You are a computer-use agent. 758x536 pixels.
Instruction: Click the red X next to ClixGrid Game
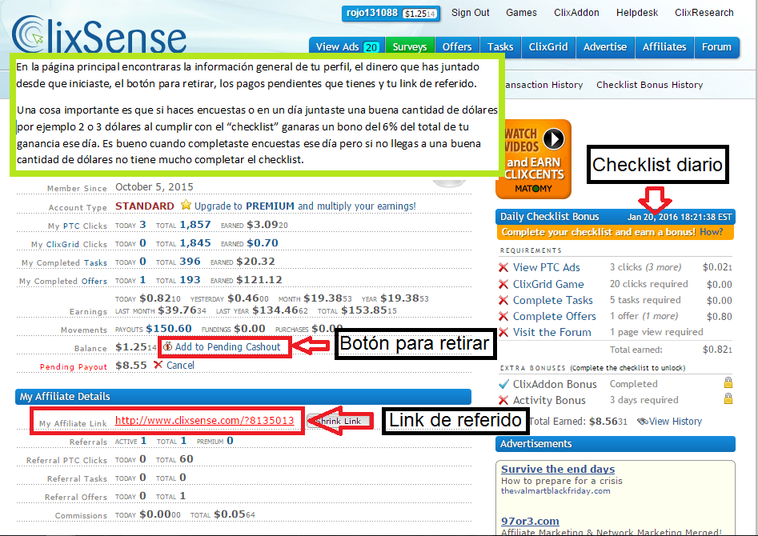tap(503, 284)
